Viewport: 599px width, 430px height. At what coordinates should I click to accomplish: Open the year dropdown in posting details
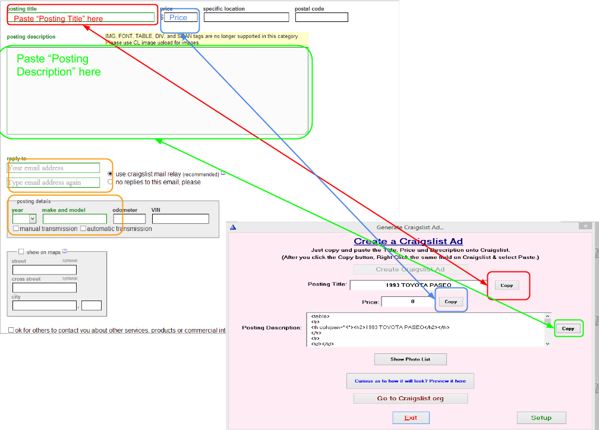pos(24,219)
